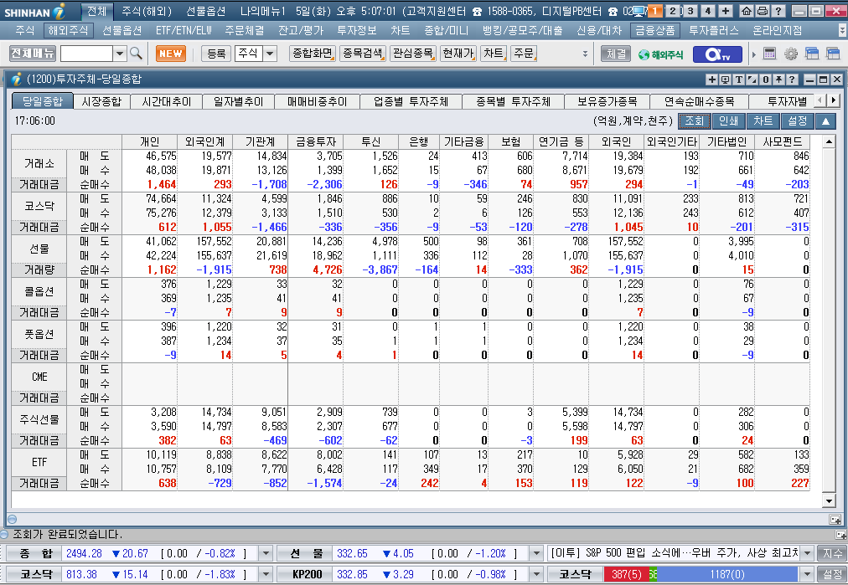This screenshot has height=585, width=848.
Task: Click the 설정 button next to 차트
Action: click(x=797, y=121)
